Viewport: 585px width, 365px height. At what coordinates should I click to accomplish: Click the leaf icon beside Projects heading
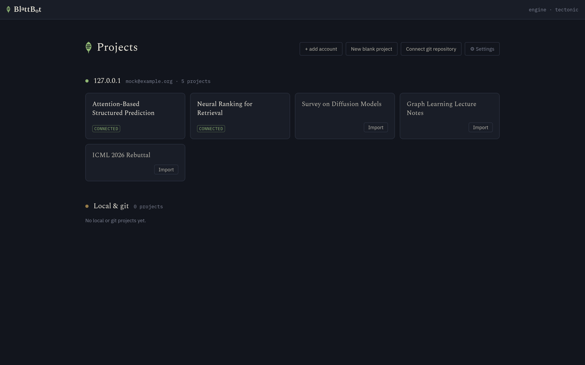pyautogui.click(x=88, y=47)
